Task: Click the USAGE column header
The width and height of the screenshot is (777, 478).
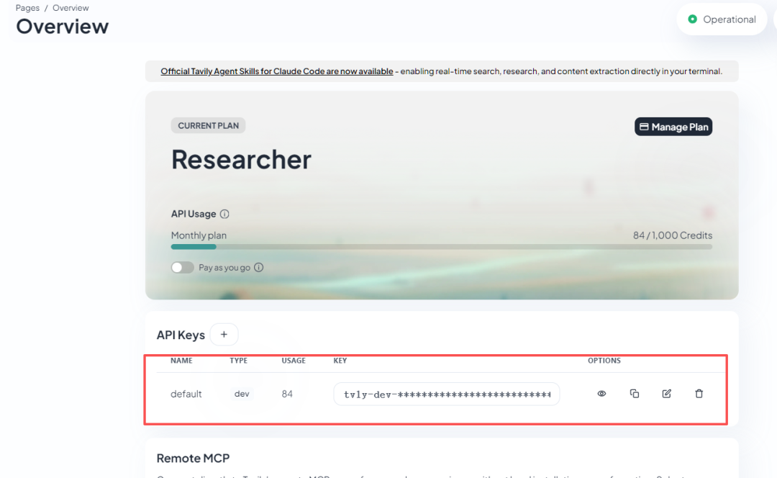Action: (x=294, y=361)
